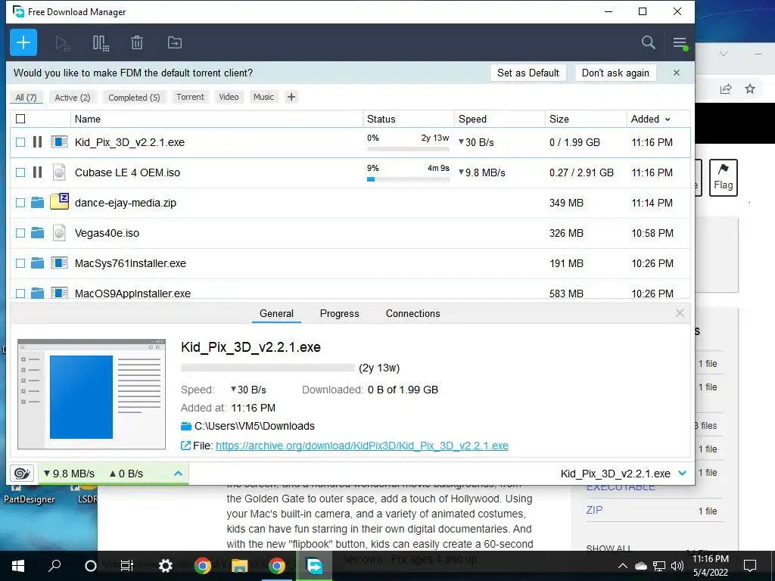Move download to folder using the toolbar icon
The height and width of the screenshot is (581, 775).
pos(175,43)
